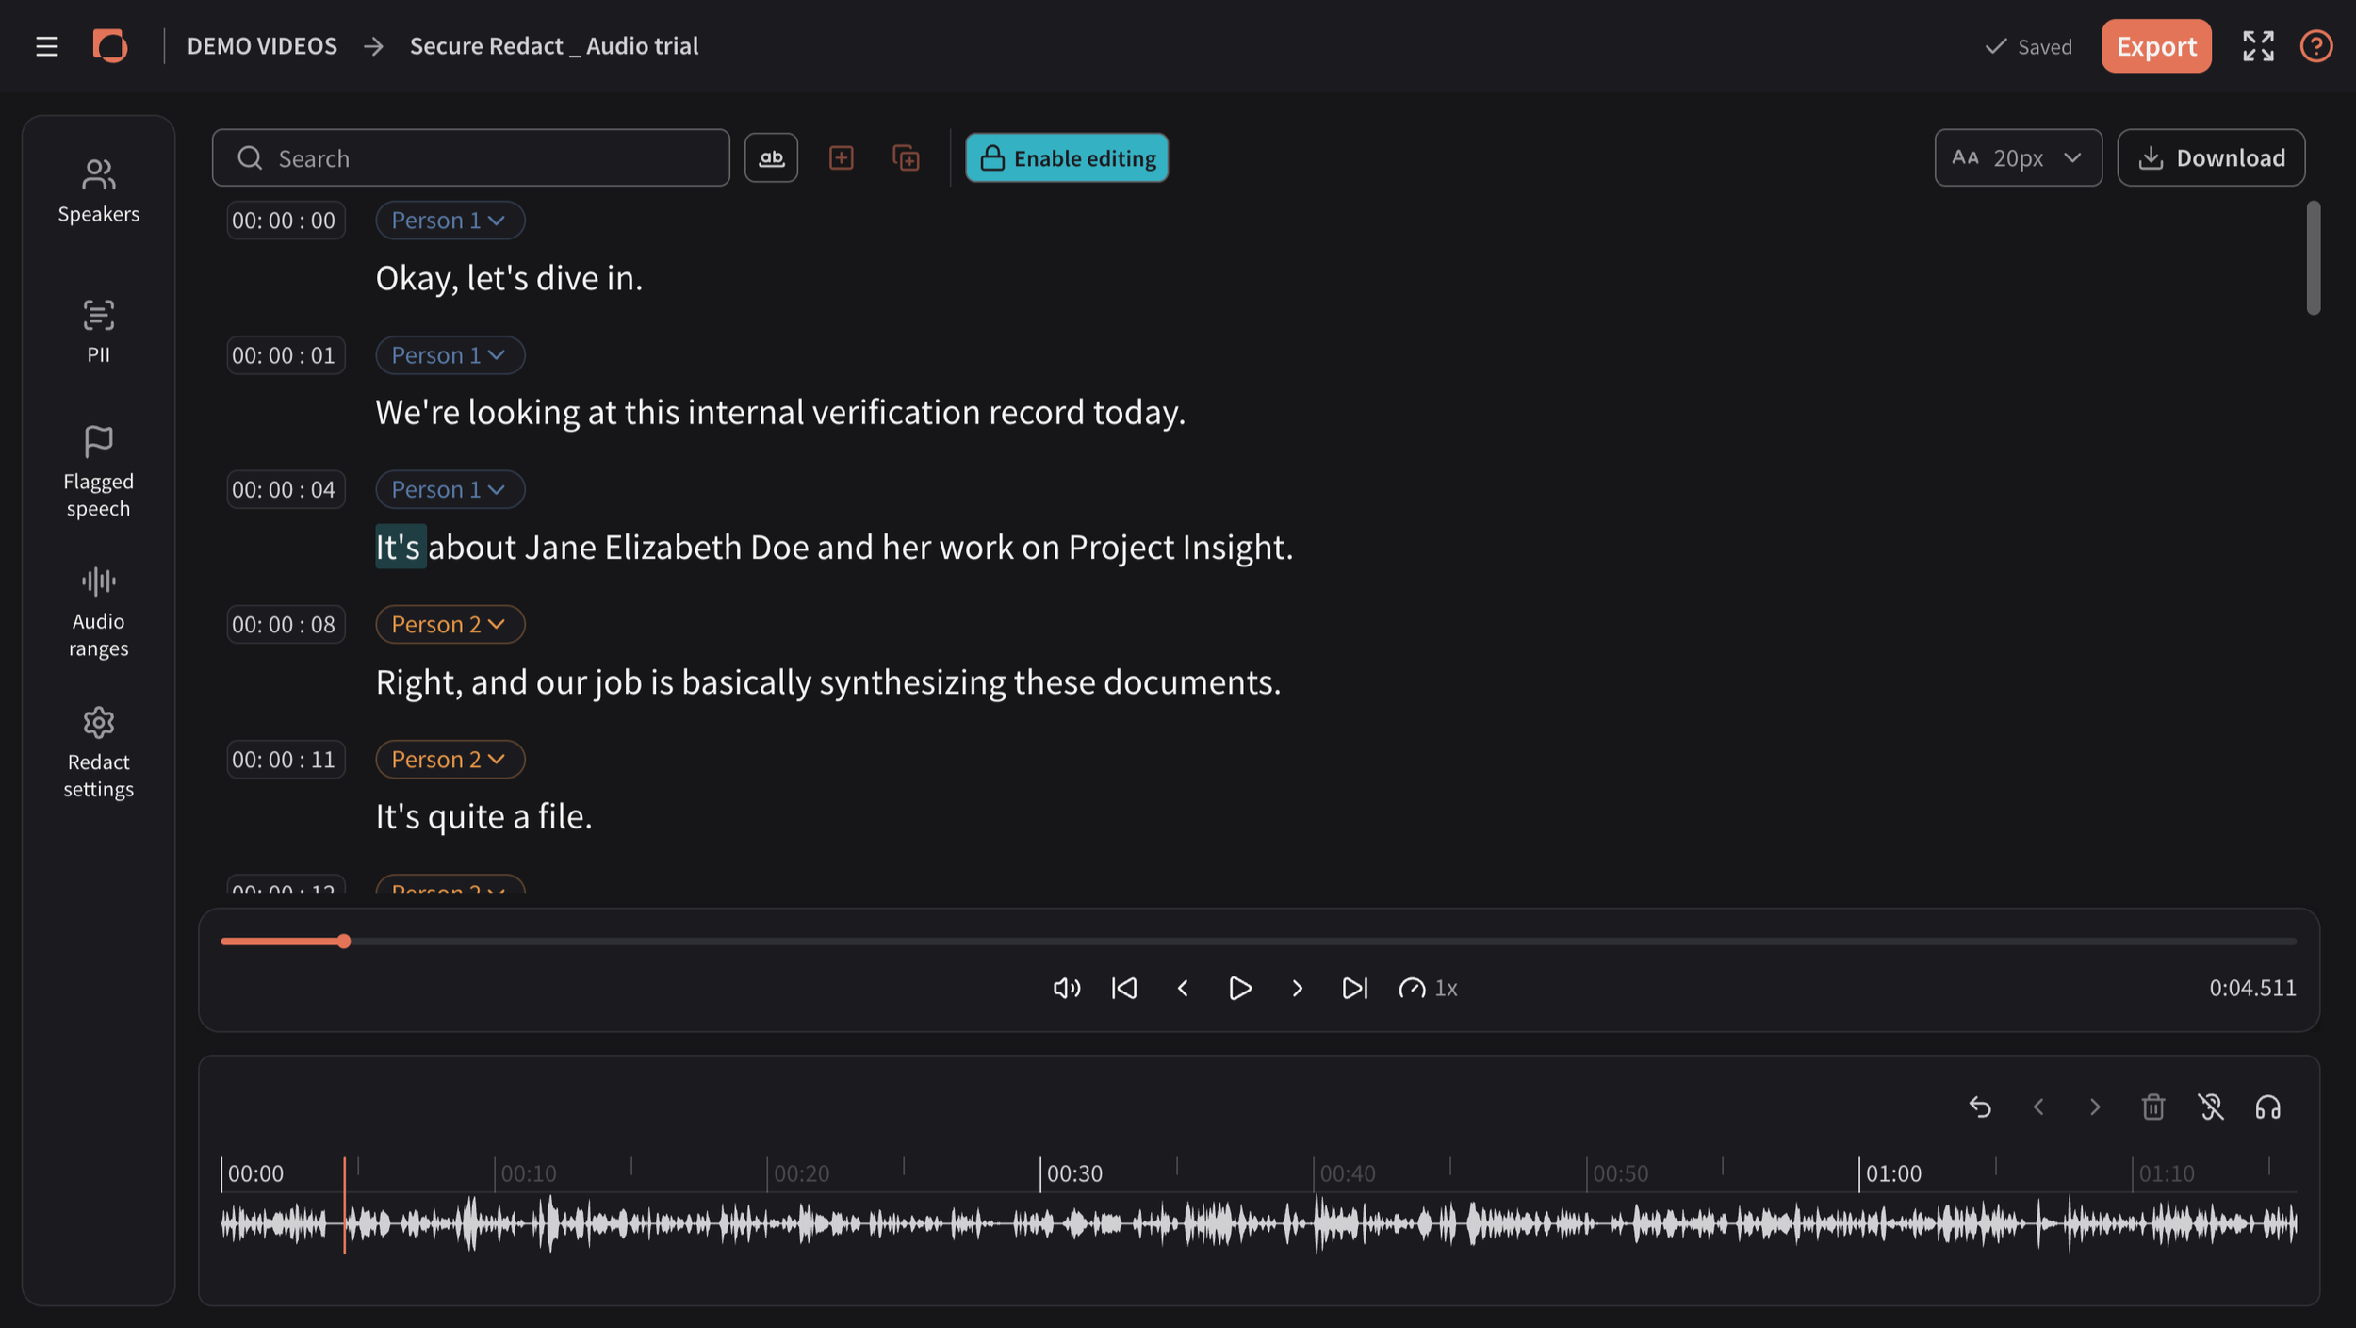Toggle volume speaker icon
This screenshot has height=1328, width=2356.
(1066, 988)
